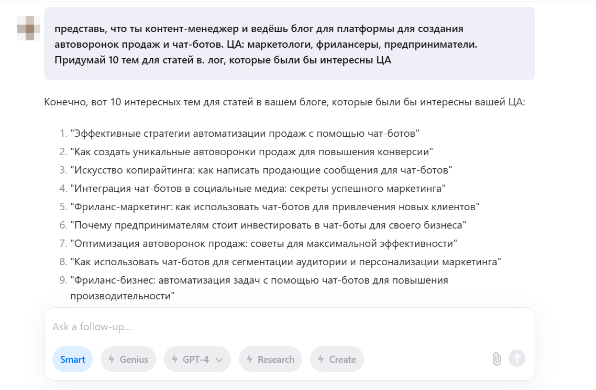This screenshot has width=596, height=390.
Task: Click the lightning icon on Create
Action: point(321,360)
